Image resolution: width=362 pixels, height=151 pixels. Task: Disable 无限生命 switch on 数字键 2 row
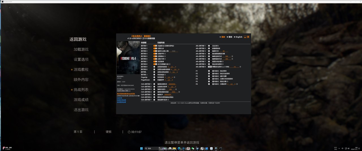point(155,48)
